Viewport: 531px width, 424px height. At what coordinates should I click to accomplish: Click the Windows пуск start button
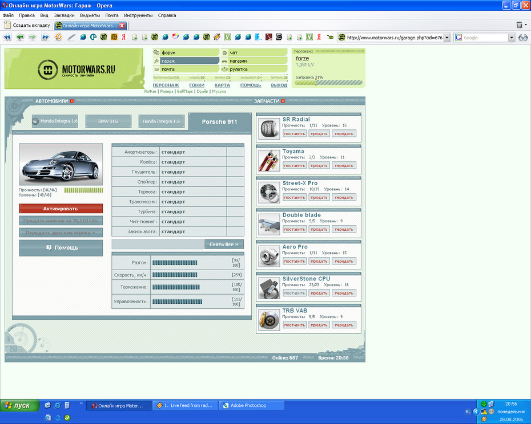[19, 405]
